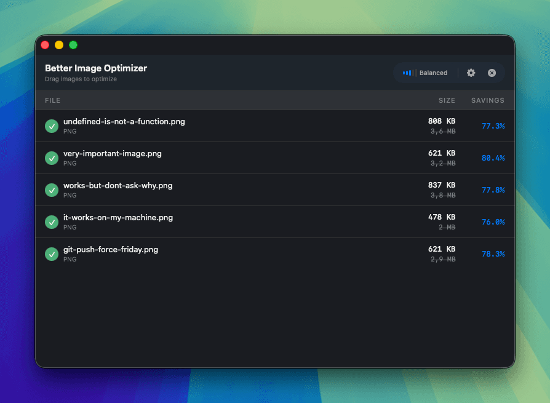Adjust the optimization level bar indicator

coord(407,73)
